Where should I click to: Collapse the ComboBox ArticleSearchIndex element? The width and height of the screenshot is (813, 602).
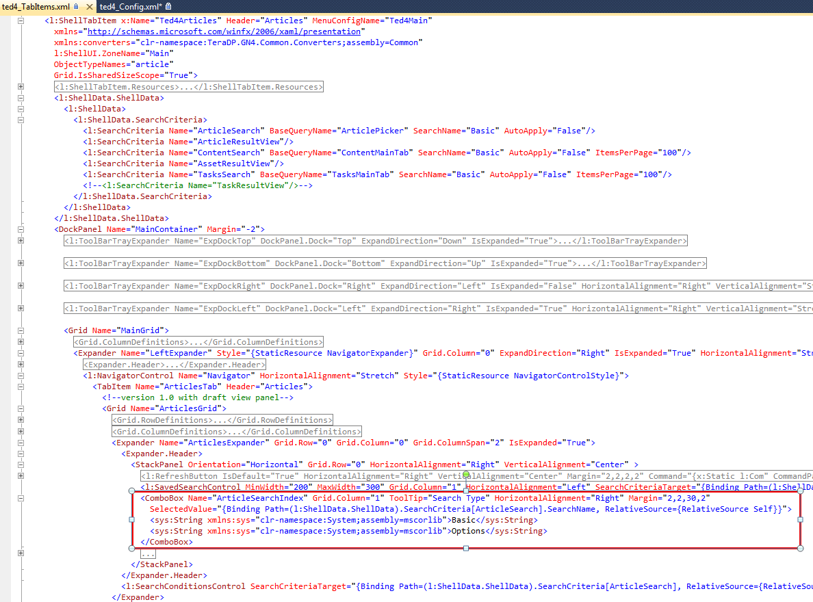pos(21,498)
